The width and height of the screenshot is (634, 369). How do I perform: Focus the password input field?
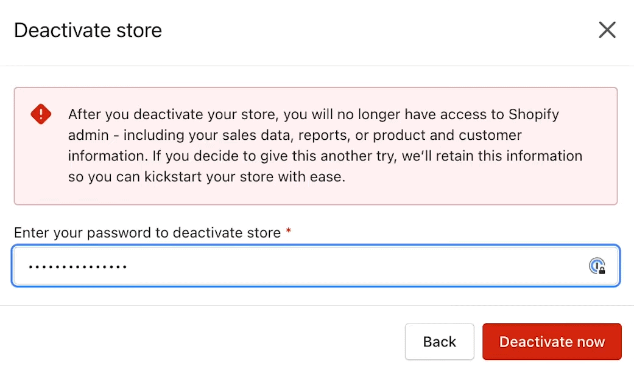[316, 266]
